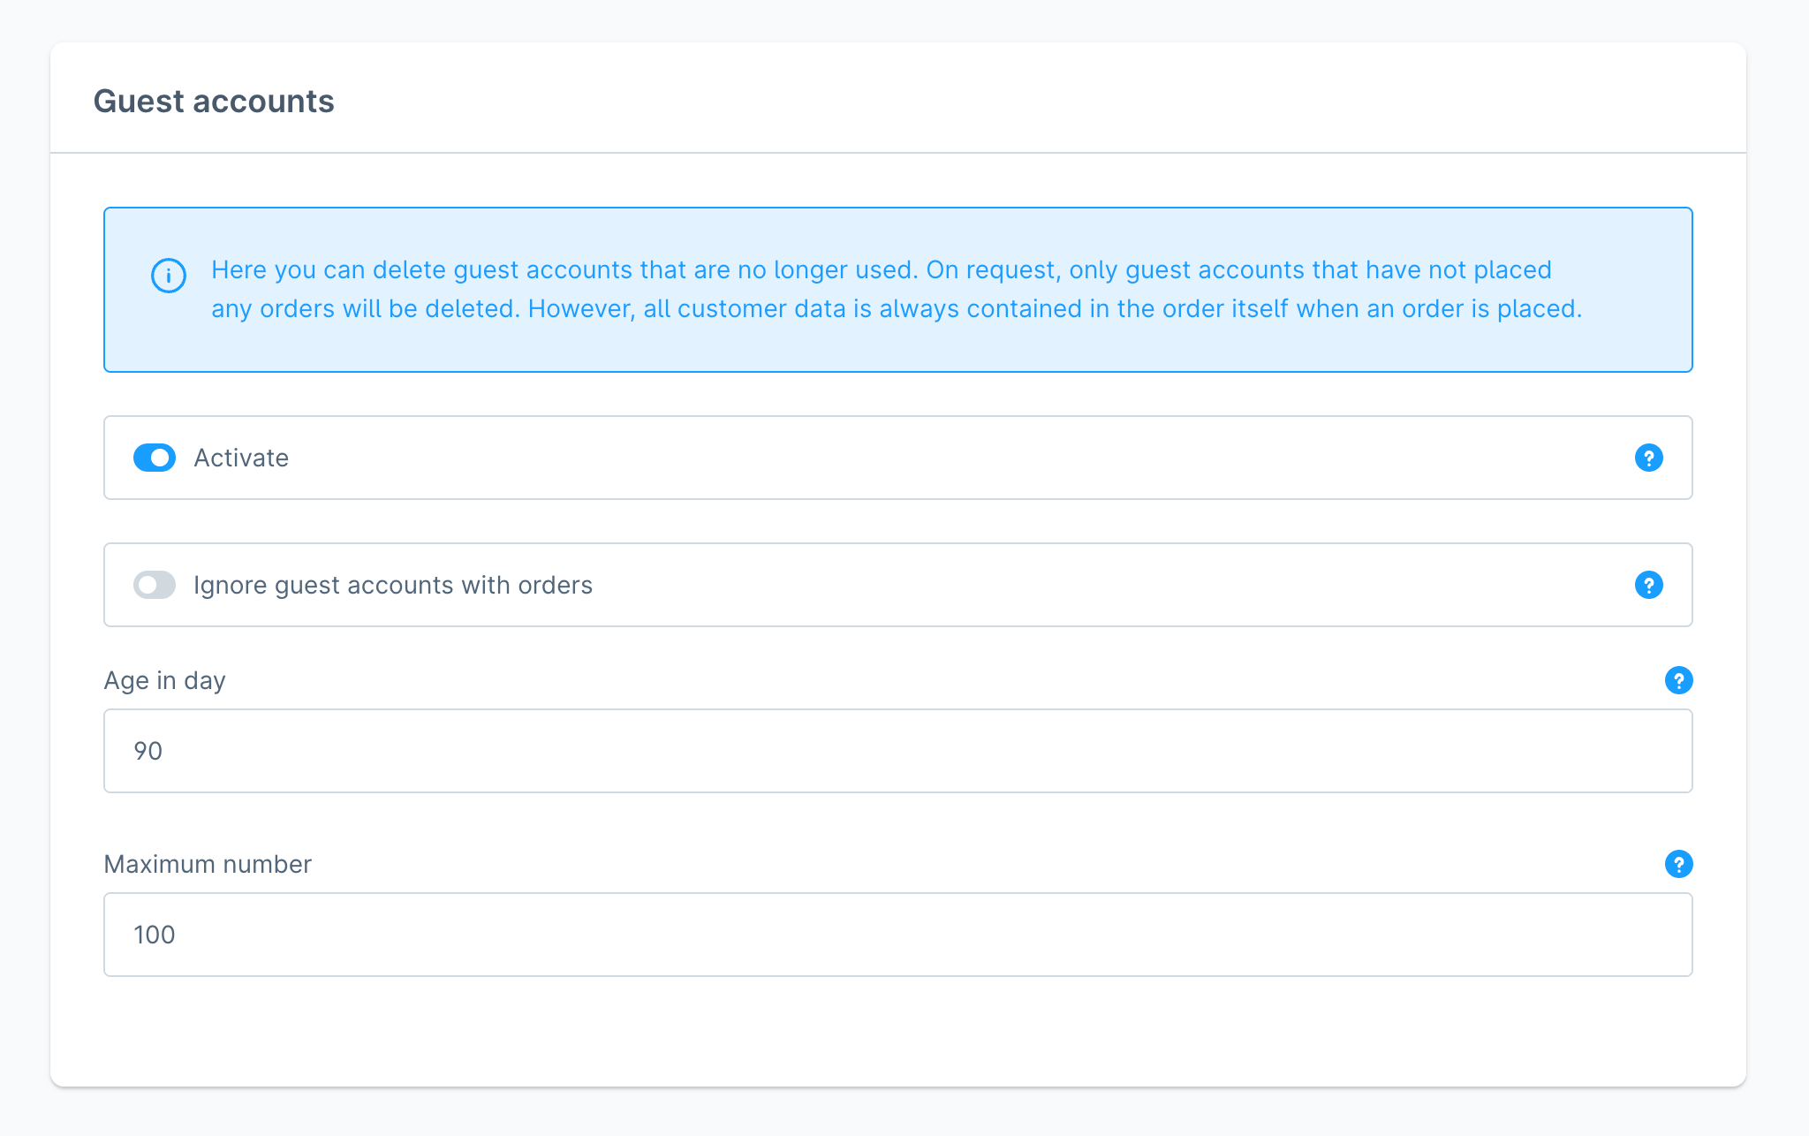
Task: Enable Ignore guest accounts with orders toggle
Action: (155, 585)
